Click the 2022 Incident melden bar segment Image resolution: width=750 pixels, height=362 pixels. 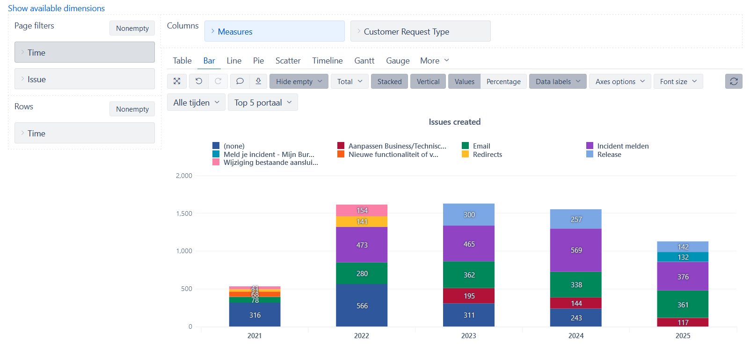pyautogui.click(x=362, y=245)
